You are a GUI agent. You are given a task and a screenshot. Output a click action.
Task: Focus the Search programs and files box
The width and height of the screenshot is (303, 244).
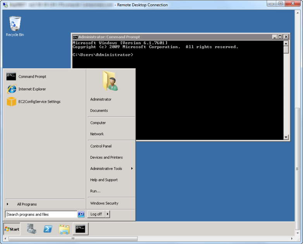(x=41, y=214)
